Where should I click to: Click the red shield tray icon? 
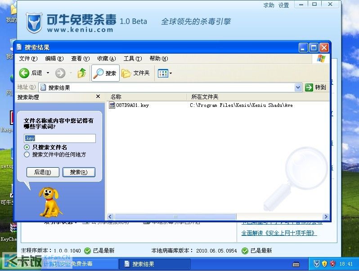click(332, 264)
